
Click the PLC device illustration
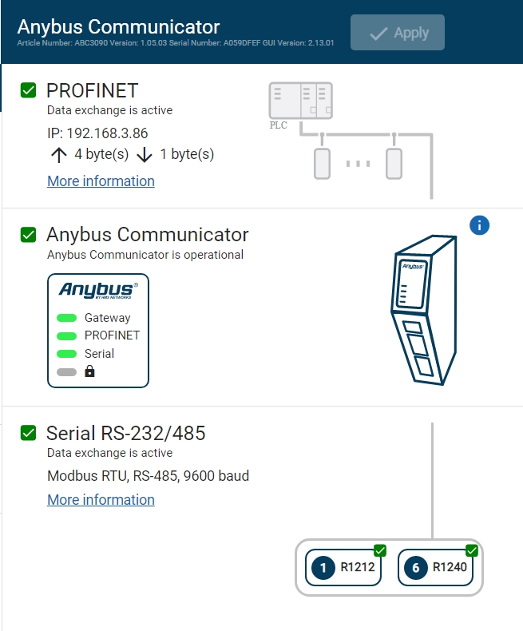pos(300,101)
